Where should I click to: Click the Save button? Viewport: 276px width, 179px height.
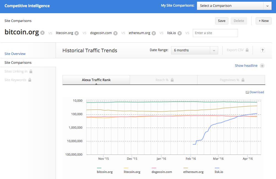pyautogui.click(x=222, y=21)
